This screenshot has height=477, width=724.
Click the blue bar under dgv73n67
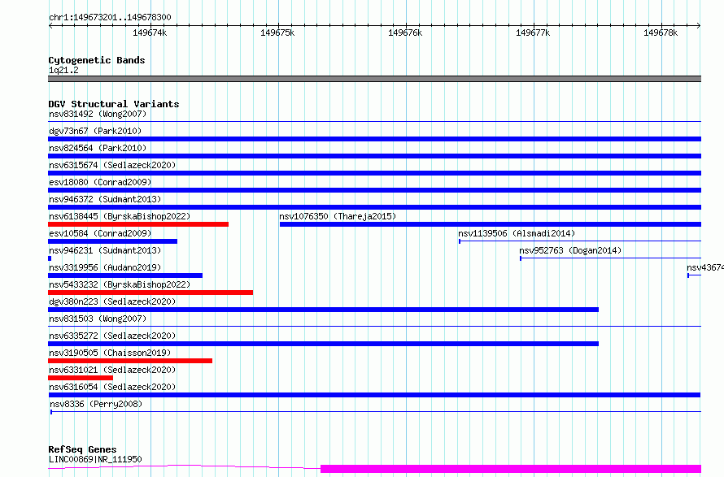pyautogui.click(x=374, y=139)
